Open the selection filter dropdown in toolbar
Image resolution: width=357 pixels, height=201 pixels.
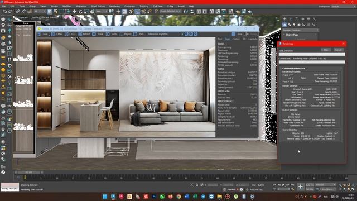(x=40, y=11)
